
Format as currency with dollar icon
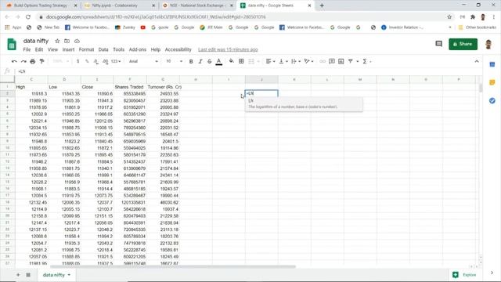click(x=77, y=61)
